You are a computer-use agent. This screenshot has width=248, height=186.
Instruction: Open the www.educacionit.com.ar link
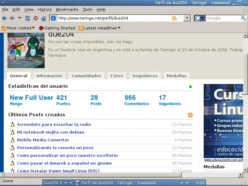[224, 160]
